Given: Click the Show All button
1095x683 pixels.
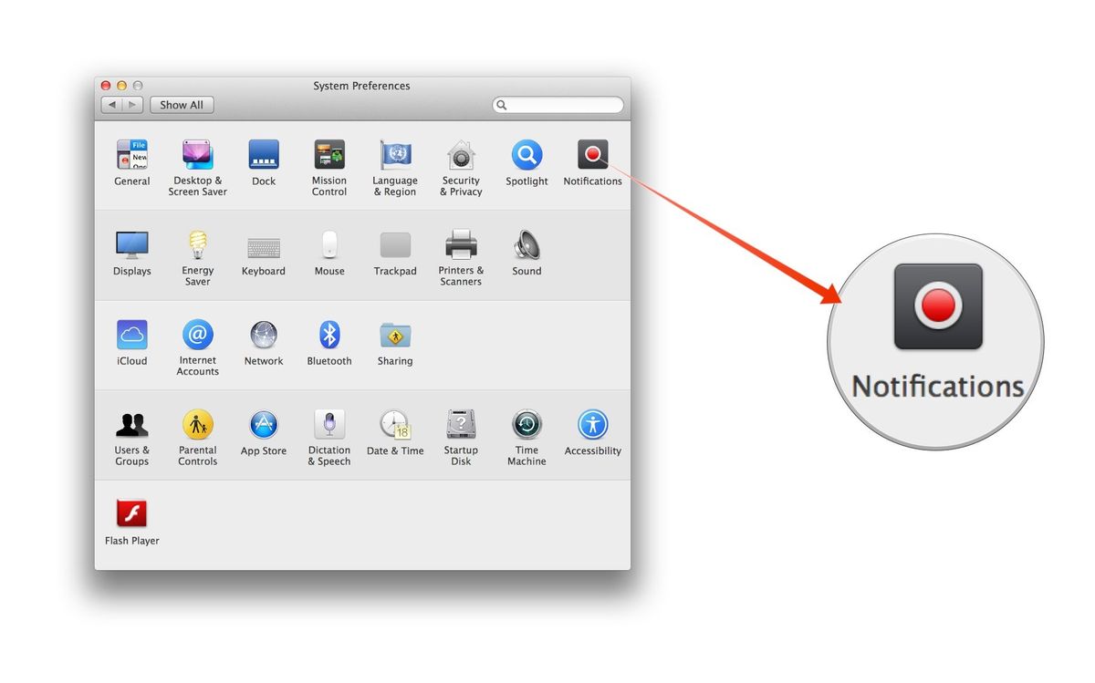Looking at the screenshot, I should (181, 104).
